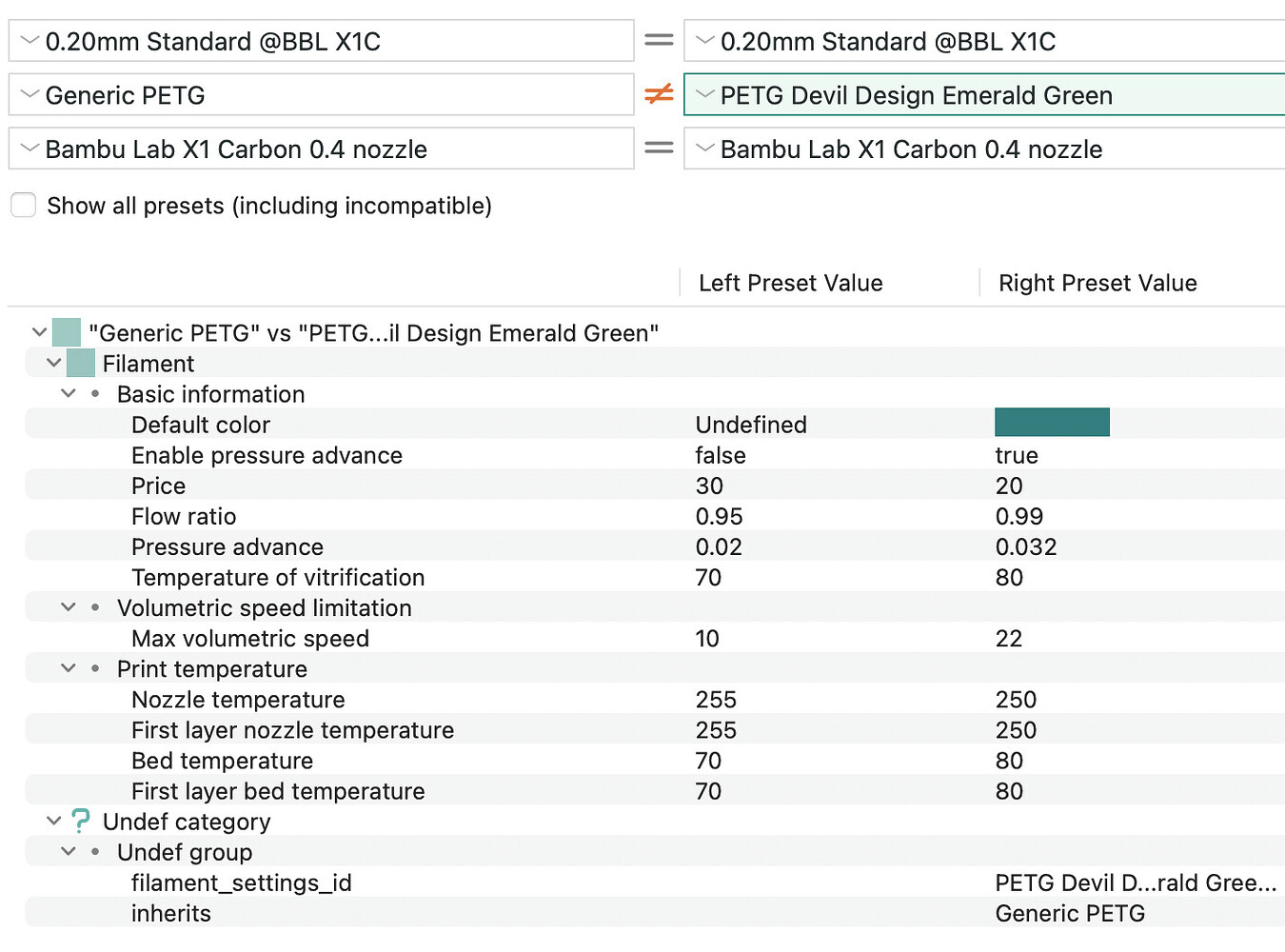
Task: Select the Bed temperature row label
Action: [222, 761]
